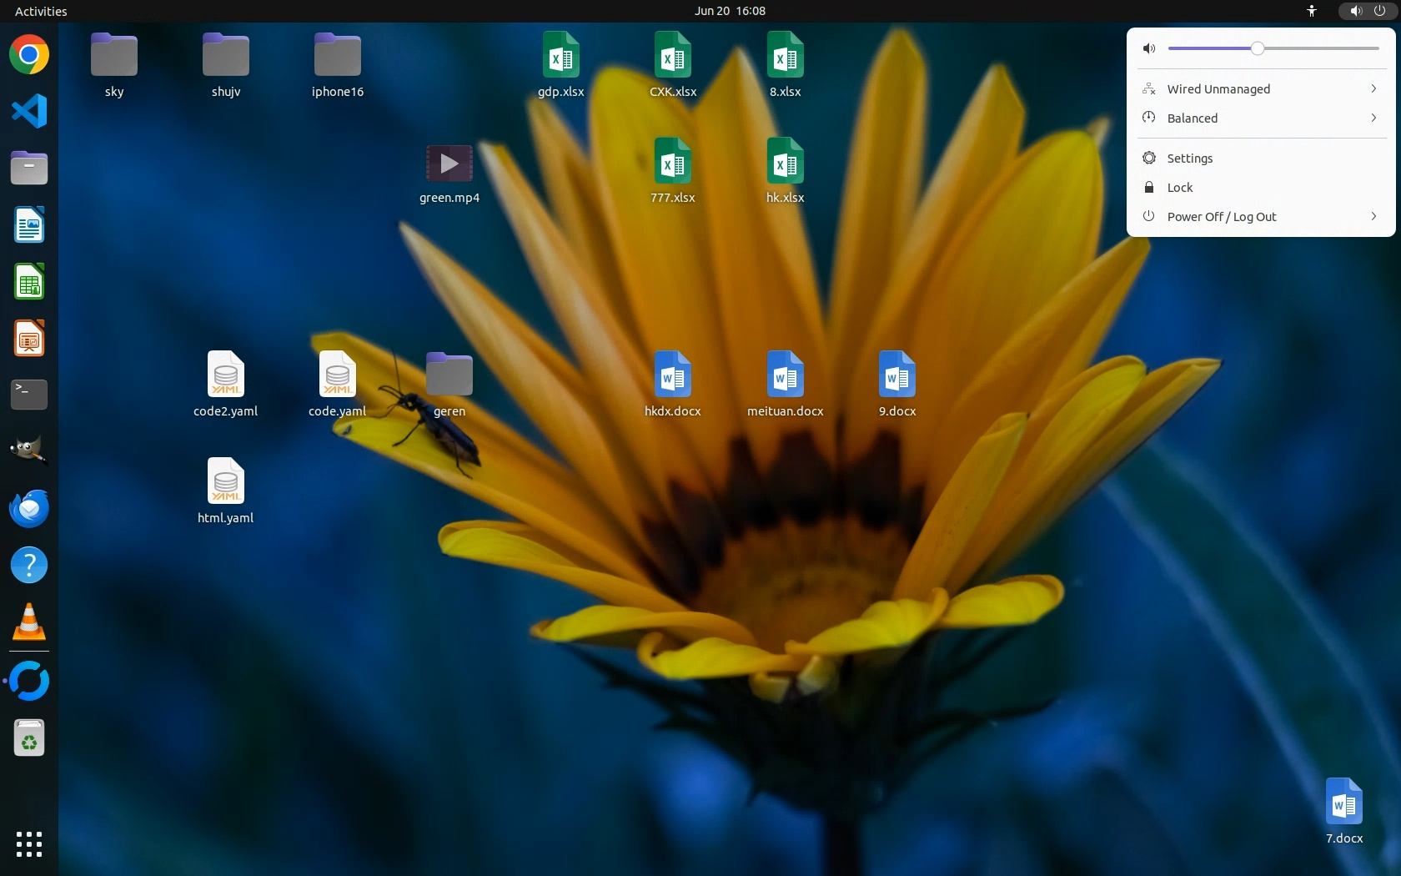The width and height of the screenshot is (1401, 876).
Task: Launch Visual Studio Code from dock
Action: point(29,112)
